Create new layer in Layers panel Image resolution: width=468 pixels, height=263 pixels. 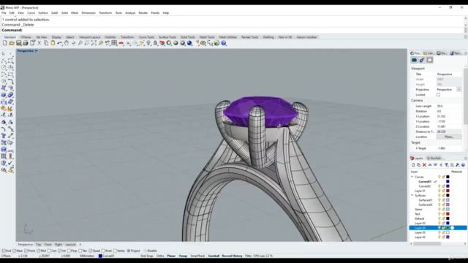[x=413, y=165]
